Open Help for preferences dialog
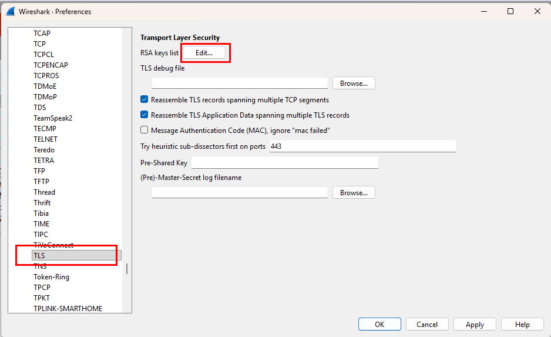Viewport: 551px width, 337px height. click(522, 325)
